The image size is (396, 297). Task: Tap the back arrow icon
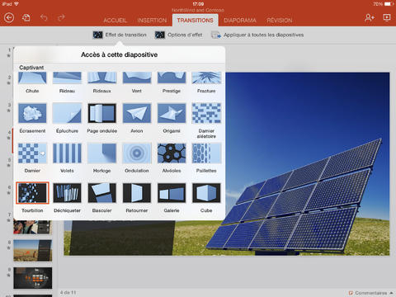pos(9,18)
